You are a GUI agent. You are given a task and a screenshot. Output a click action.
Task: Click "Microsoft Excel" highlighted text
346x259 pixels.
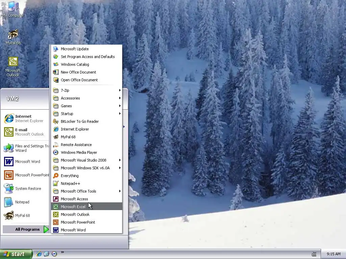tap(73, 207)
